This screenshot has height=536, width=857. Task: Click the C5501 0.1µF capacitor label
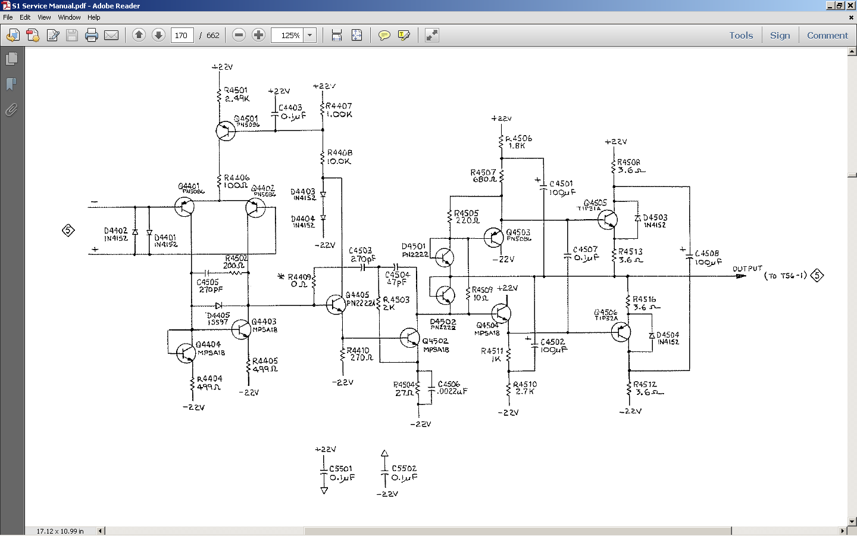pyautogui.click(x=342, y=473)
